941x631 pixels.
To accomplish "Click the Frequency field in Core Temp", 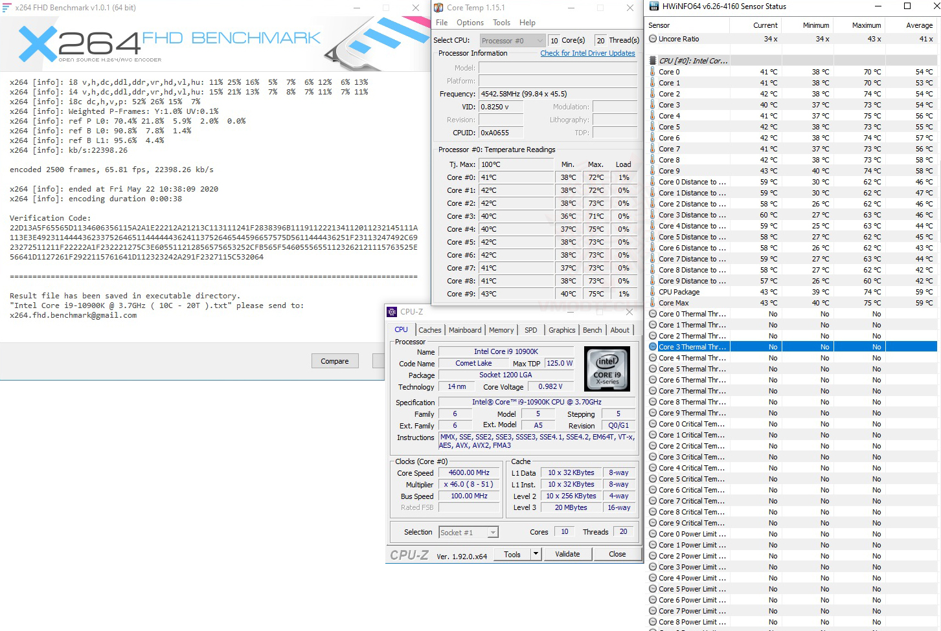I will pyautogui.click(x=558, y=94).
